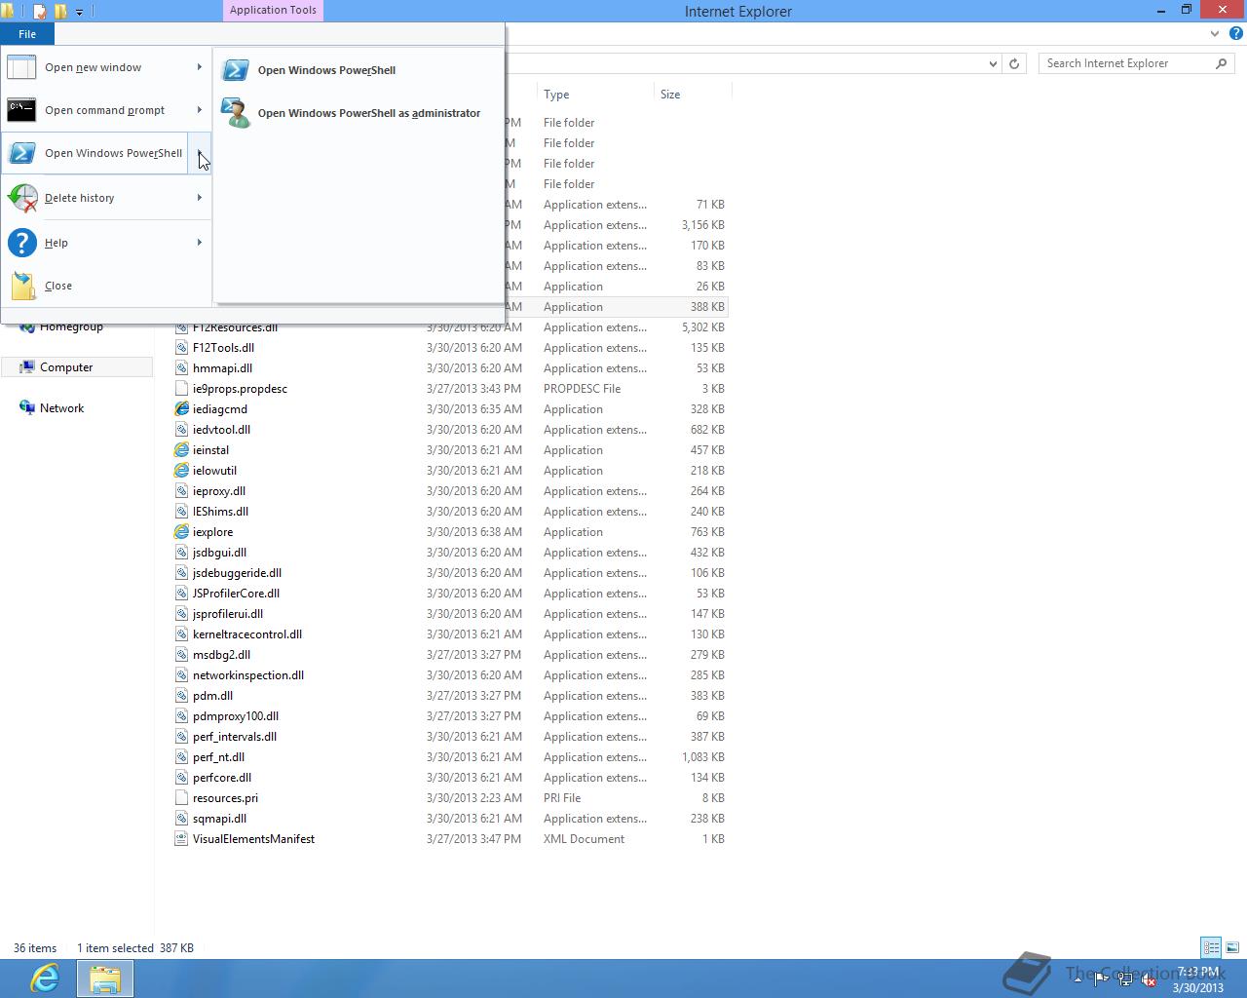Click the ieinstal application icon
The height and width of the screenshot is (998, 1247).
pyautogui.click(x=181, y=450)
